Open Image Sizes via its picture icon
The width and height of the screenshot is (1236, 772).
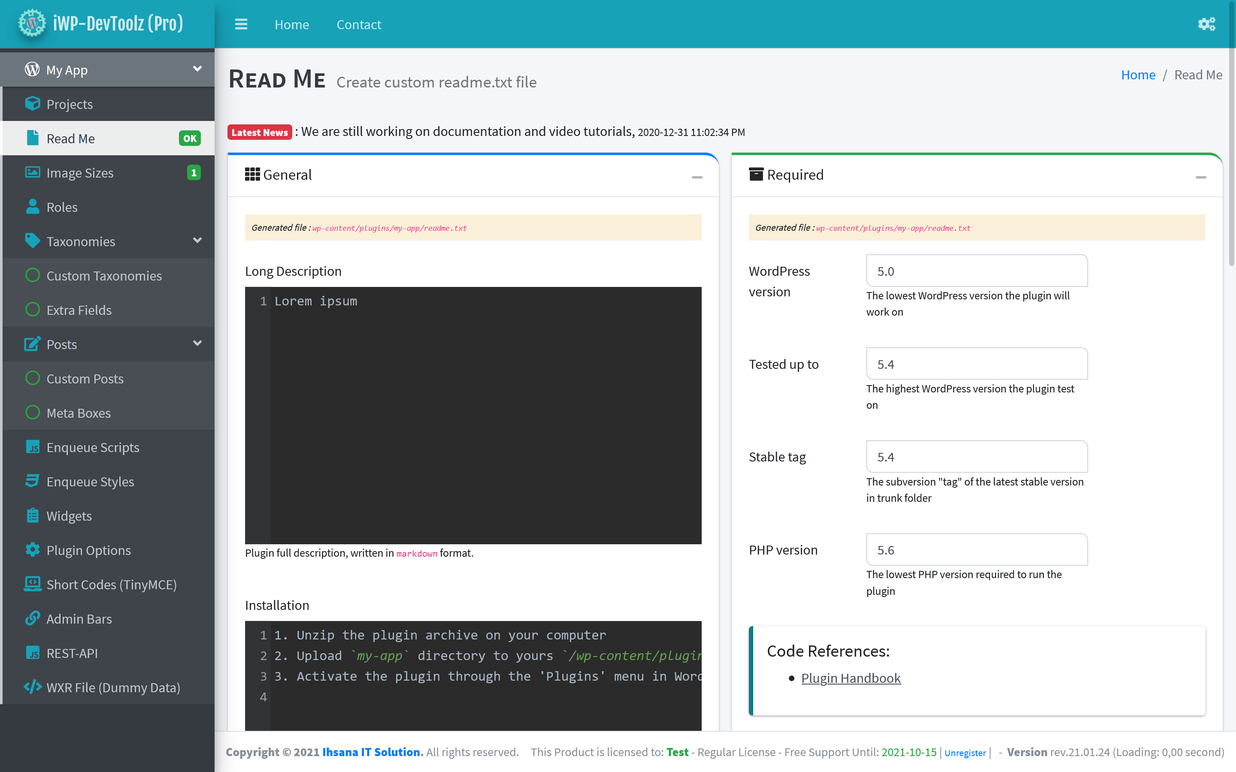[32, 172]
